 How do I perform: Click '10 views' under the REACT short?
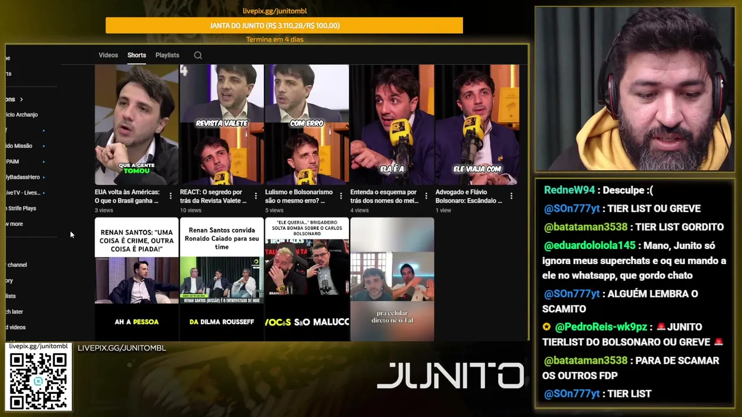[x=191, y=210]
